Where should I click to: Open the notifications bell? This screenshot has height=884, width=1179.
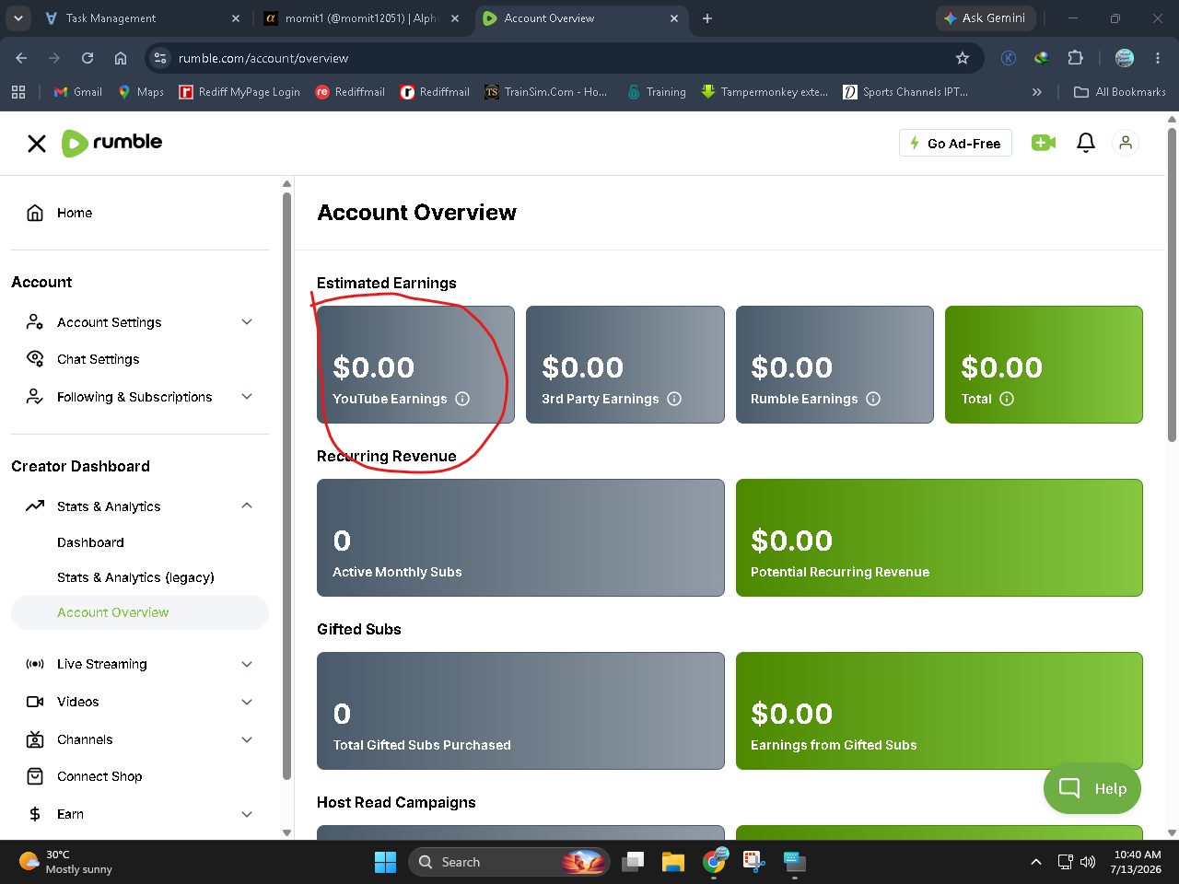pos(1086,143)
